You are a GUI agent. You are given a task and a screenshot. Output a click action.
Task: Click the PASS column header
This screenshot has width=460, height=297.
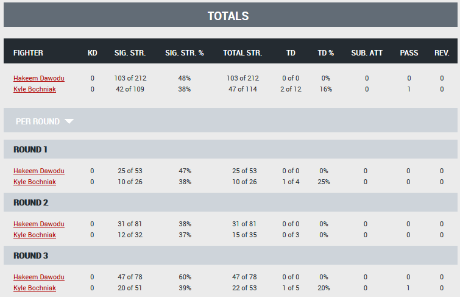point(409,53)
